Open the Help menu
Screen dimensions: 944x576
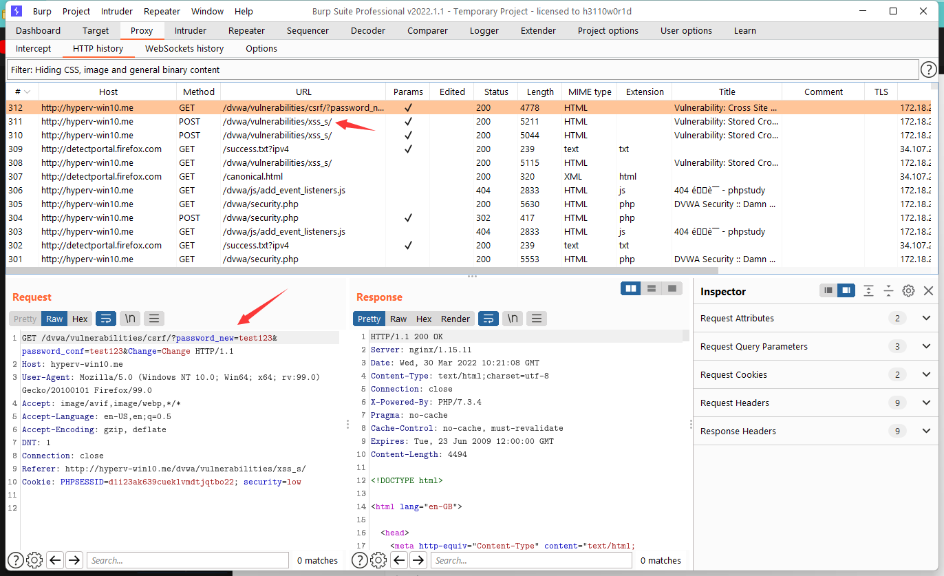pos(244,11)
